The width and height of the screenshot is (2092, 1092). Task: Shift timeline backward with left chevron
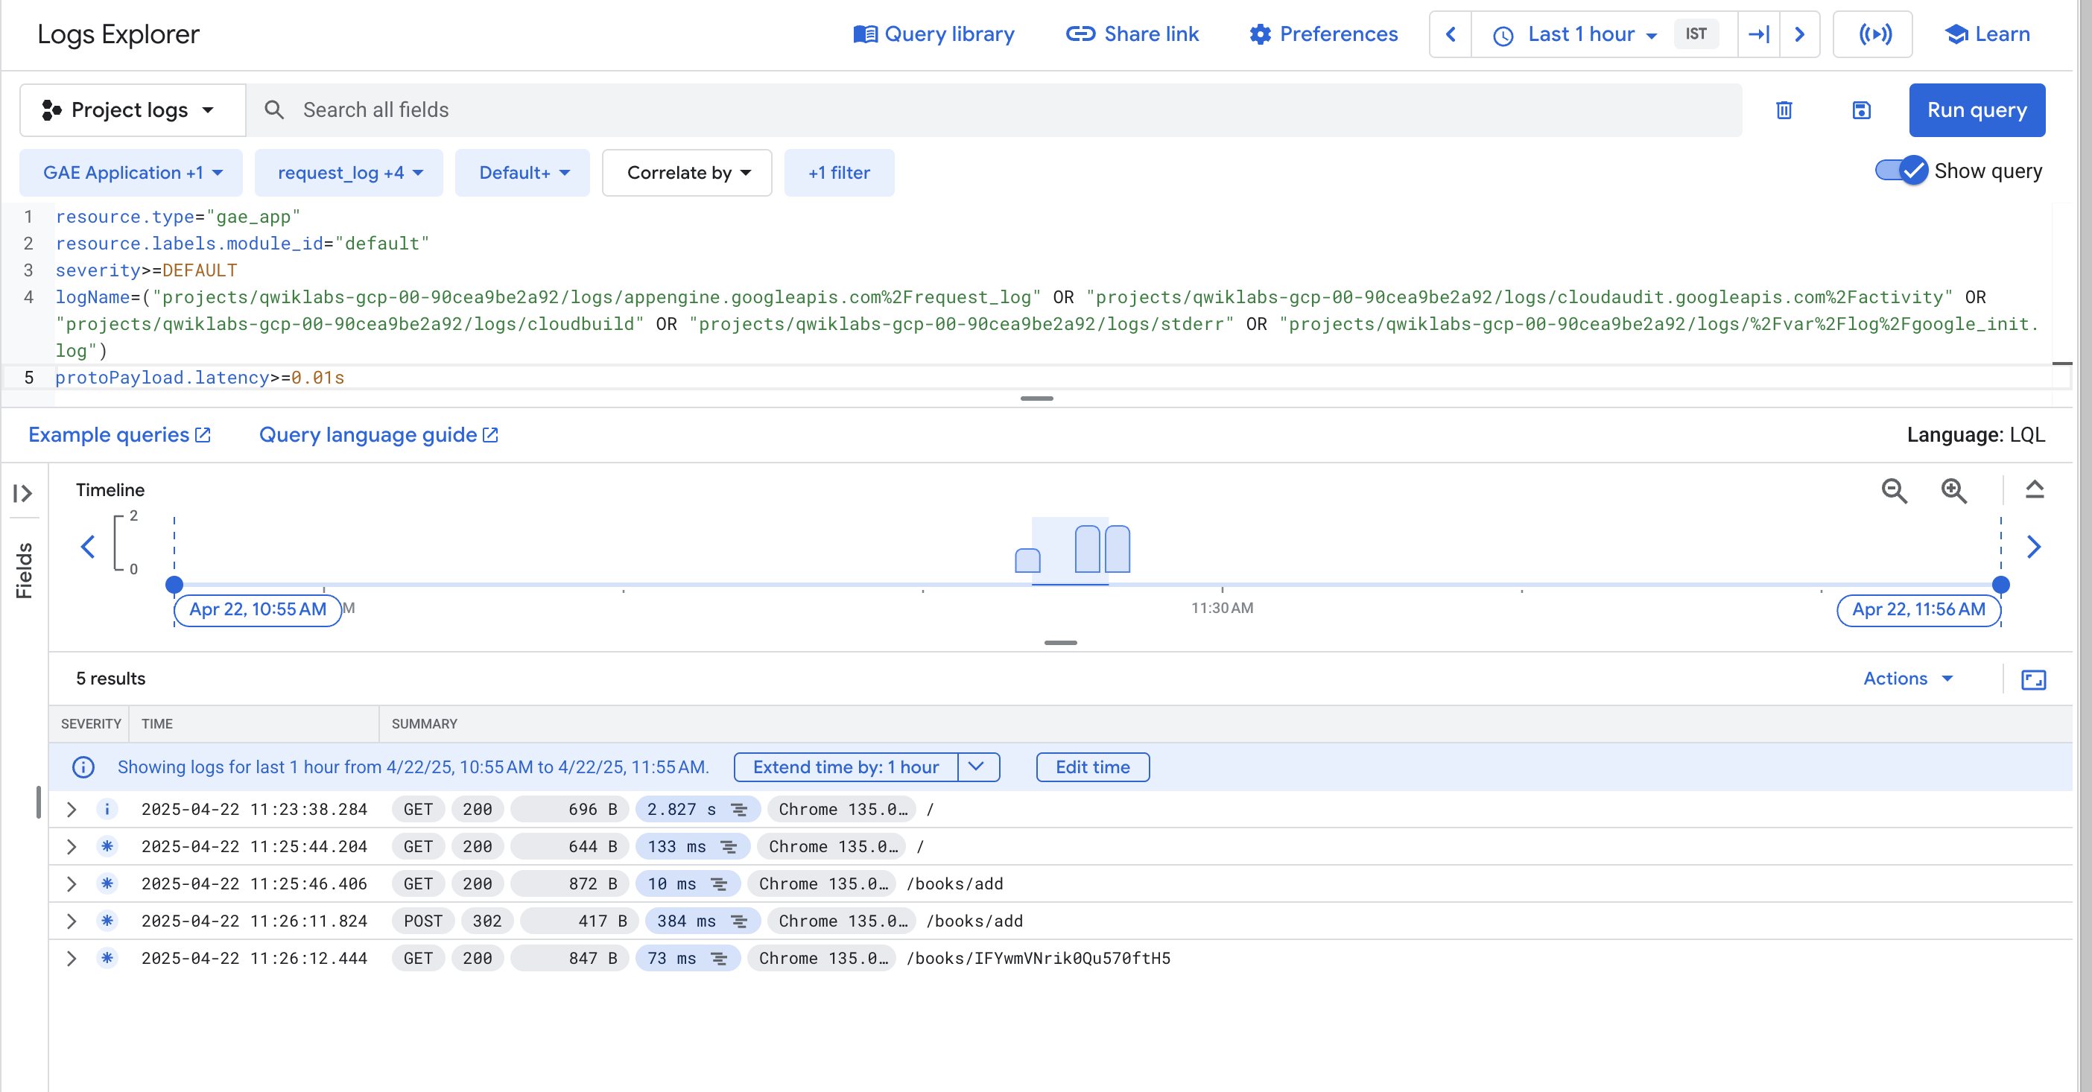[x=88, y=547]
